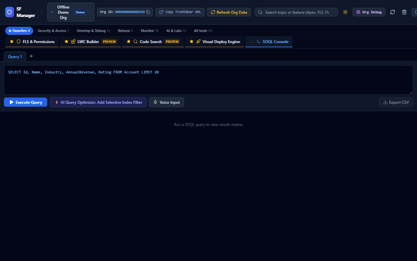
Task: Toggle the Visual Deploy Engine favorite star
Action: [x=192, y=42]
